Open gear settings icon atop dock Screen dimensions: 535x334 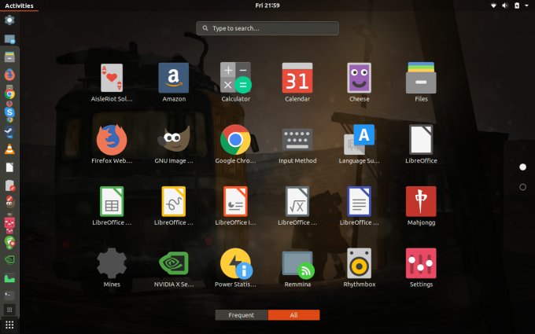click(9, 20)
